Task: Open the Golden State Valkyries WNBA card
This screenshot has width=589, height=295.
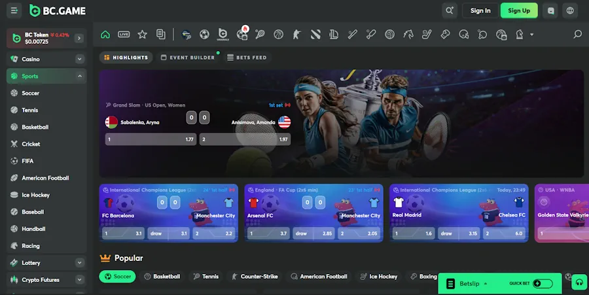Action: [562, 213]
